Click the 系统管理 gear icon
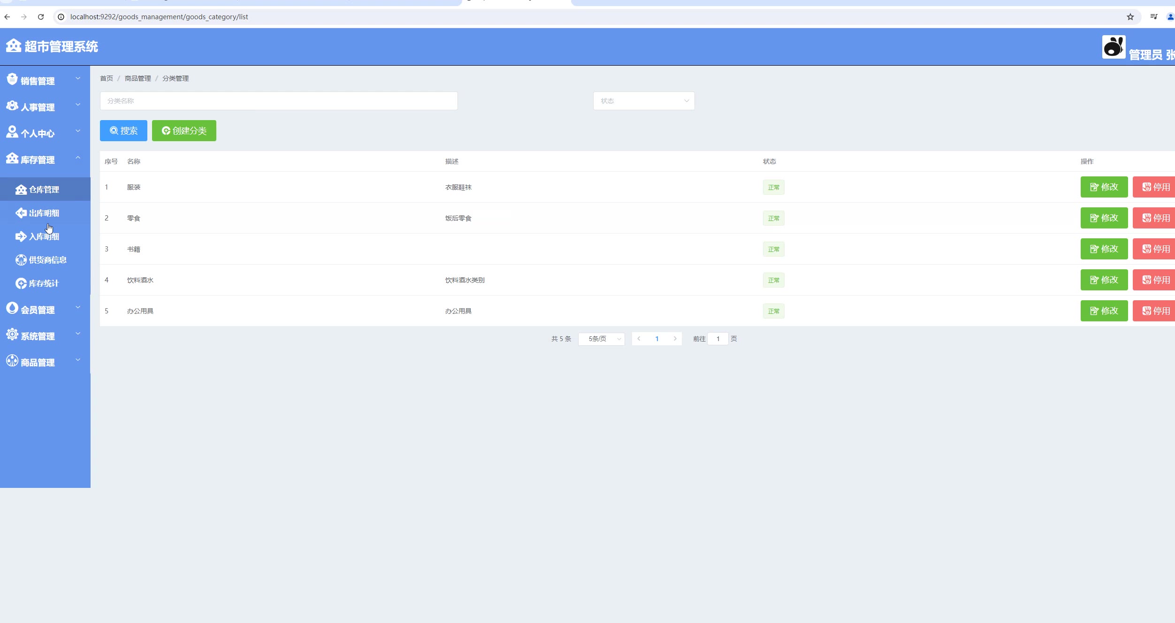 12,334
